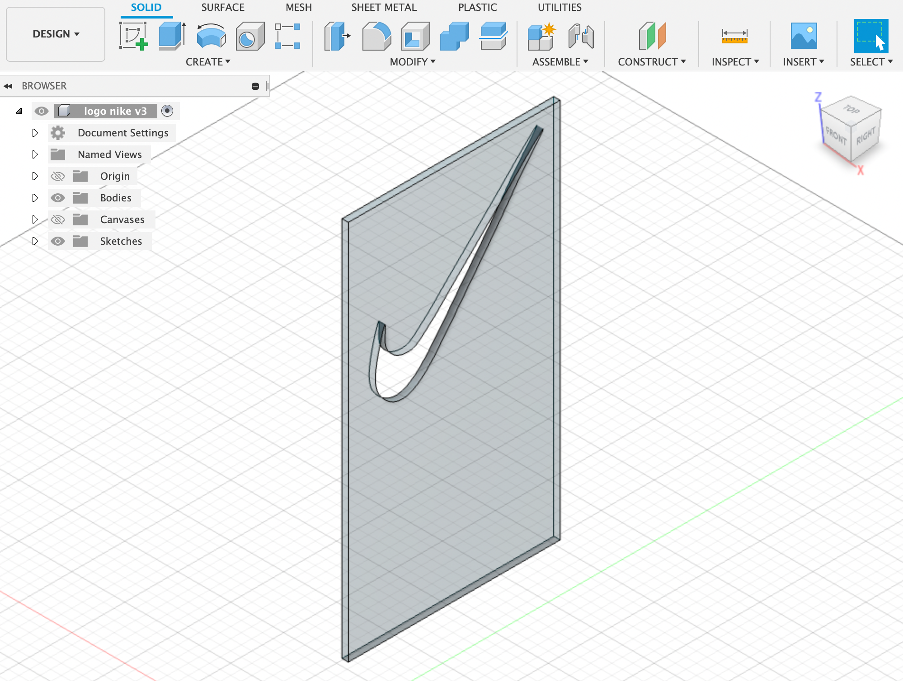Select the Hole tool
Image resolution: width=903 pixels, height=681 pixels.
click(250, 36)
